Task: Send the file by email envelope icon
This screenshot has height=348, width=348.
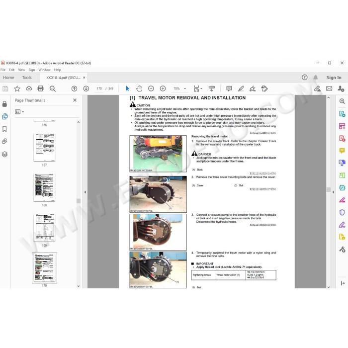Action: (329, 89)
